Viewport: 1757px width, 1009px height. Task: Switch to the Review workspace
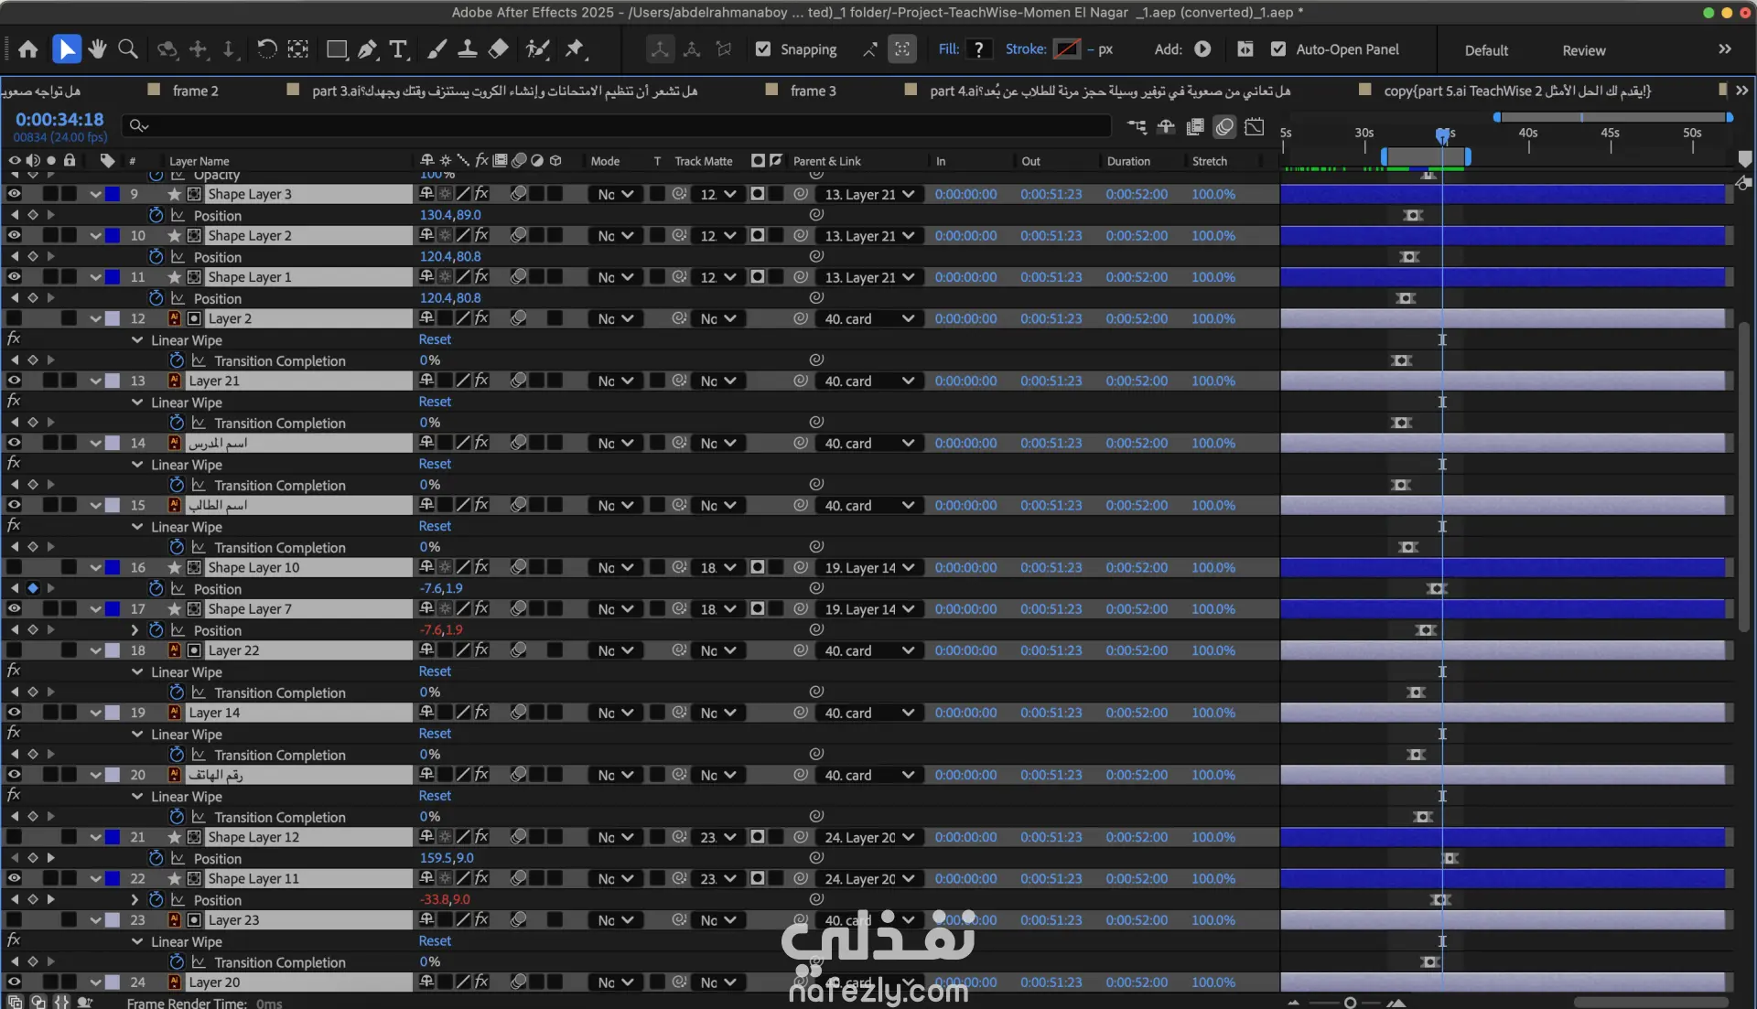click(1583, 50)
